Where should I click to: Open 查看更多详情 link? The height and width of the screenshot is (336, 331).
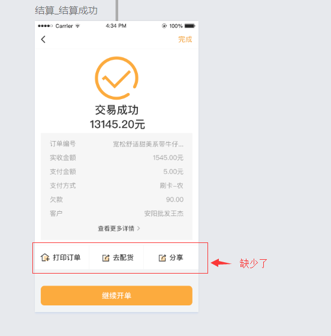point(116,229)
